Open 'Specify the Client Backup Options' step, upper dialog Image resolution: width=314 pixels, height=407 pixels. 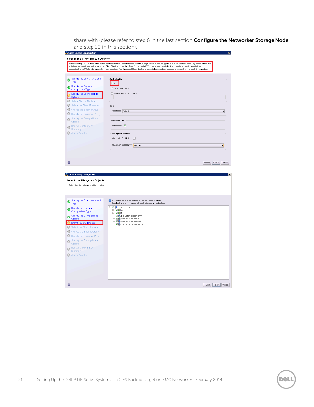(85, 95)
